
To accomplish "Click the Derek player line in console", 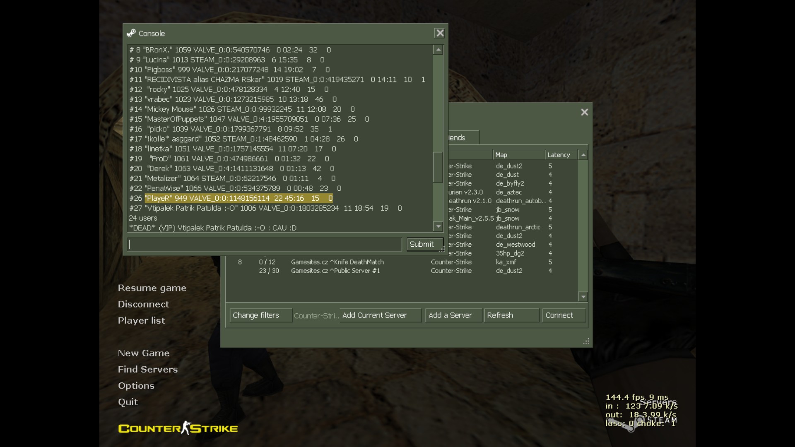I will coord(231,168).
